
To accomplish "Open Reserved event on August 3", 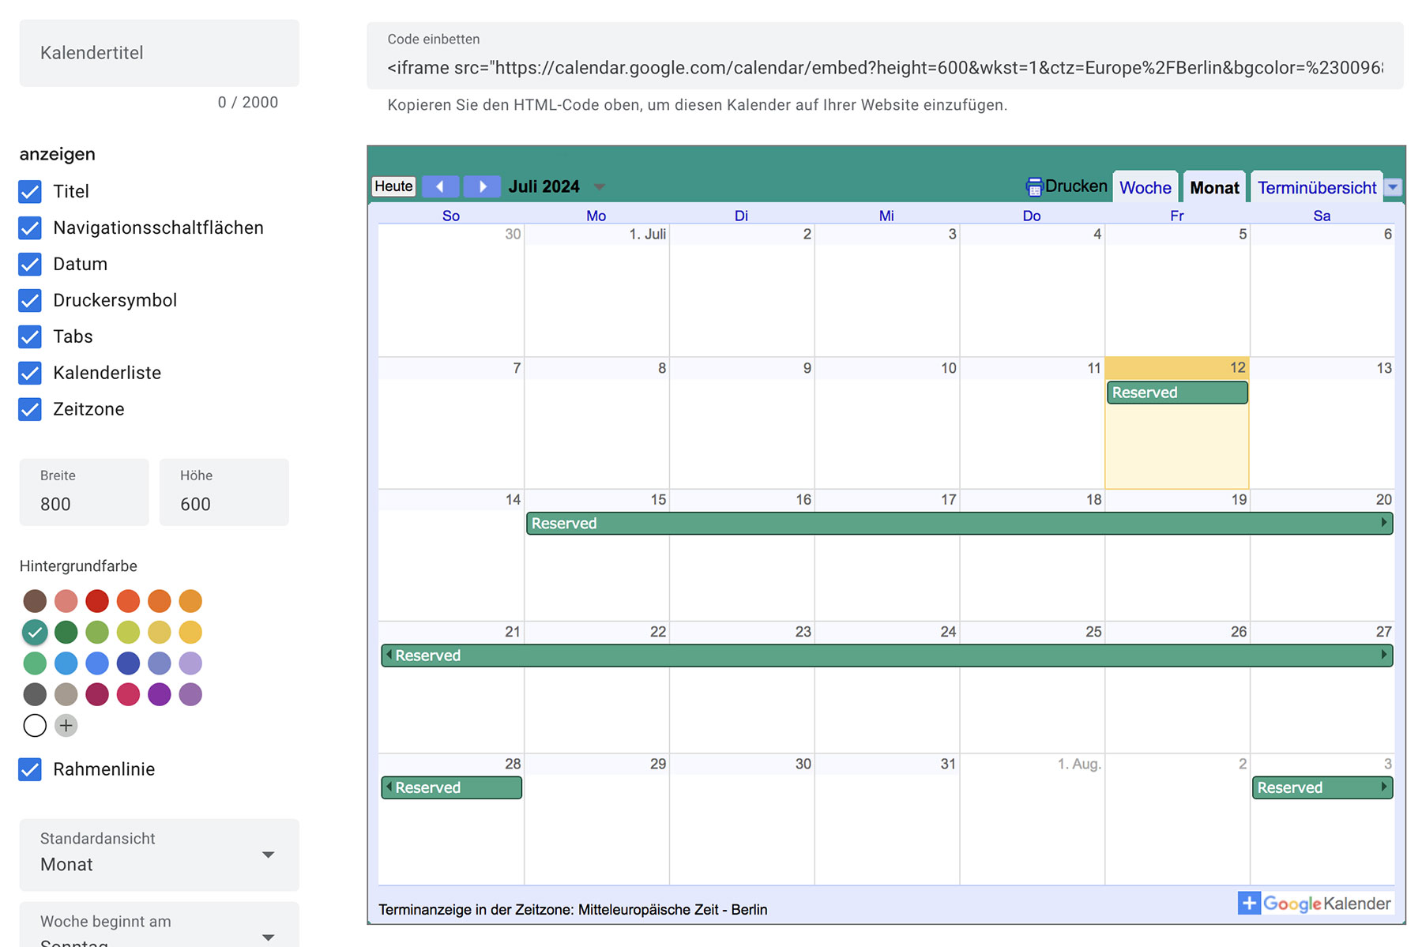I will (x=1322, y=787).
